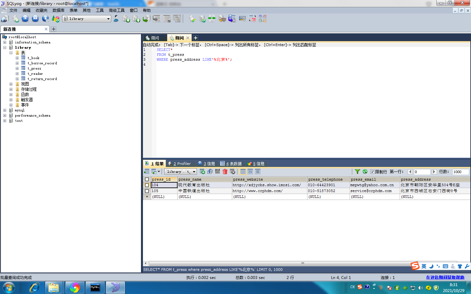Open the MySQL command line taskbar item

click(x=95, y=288)
